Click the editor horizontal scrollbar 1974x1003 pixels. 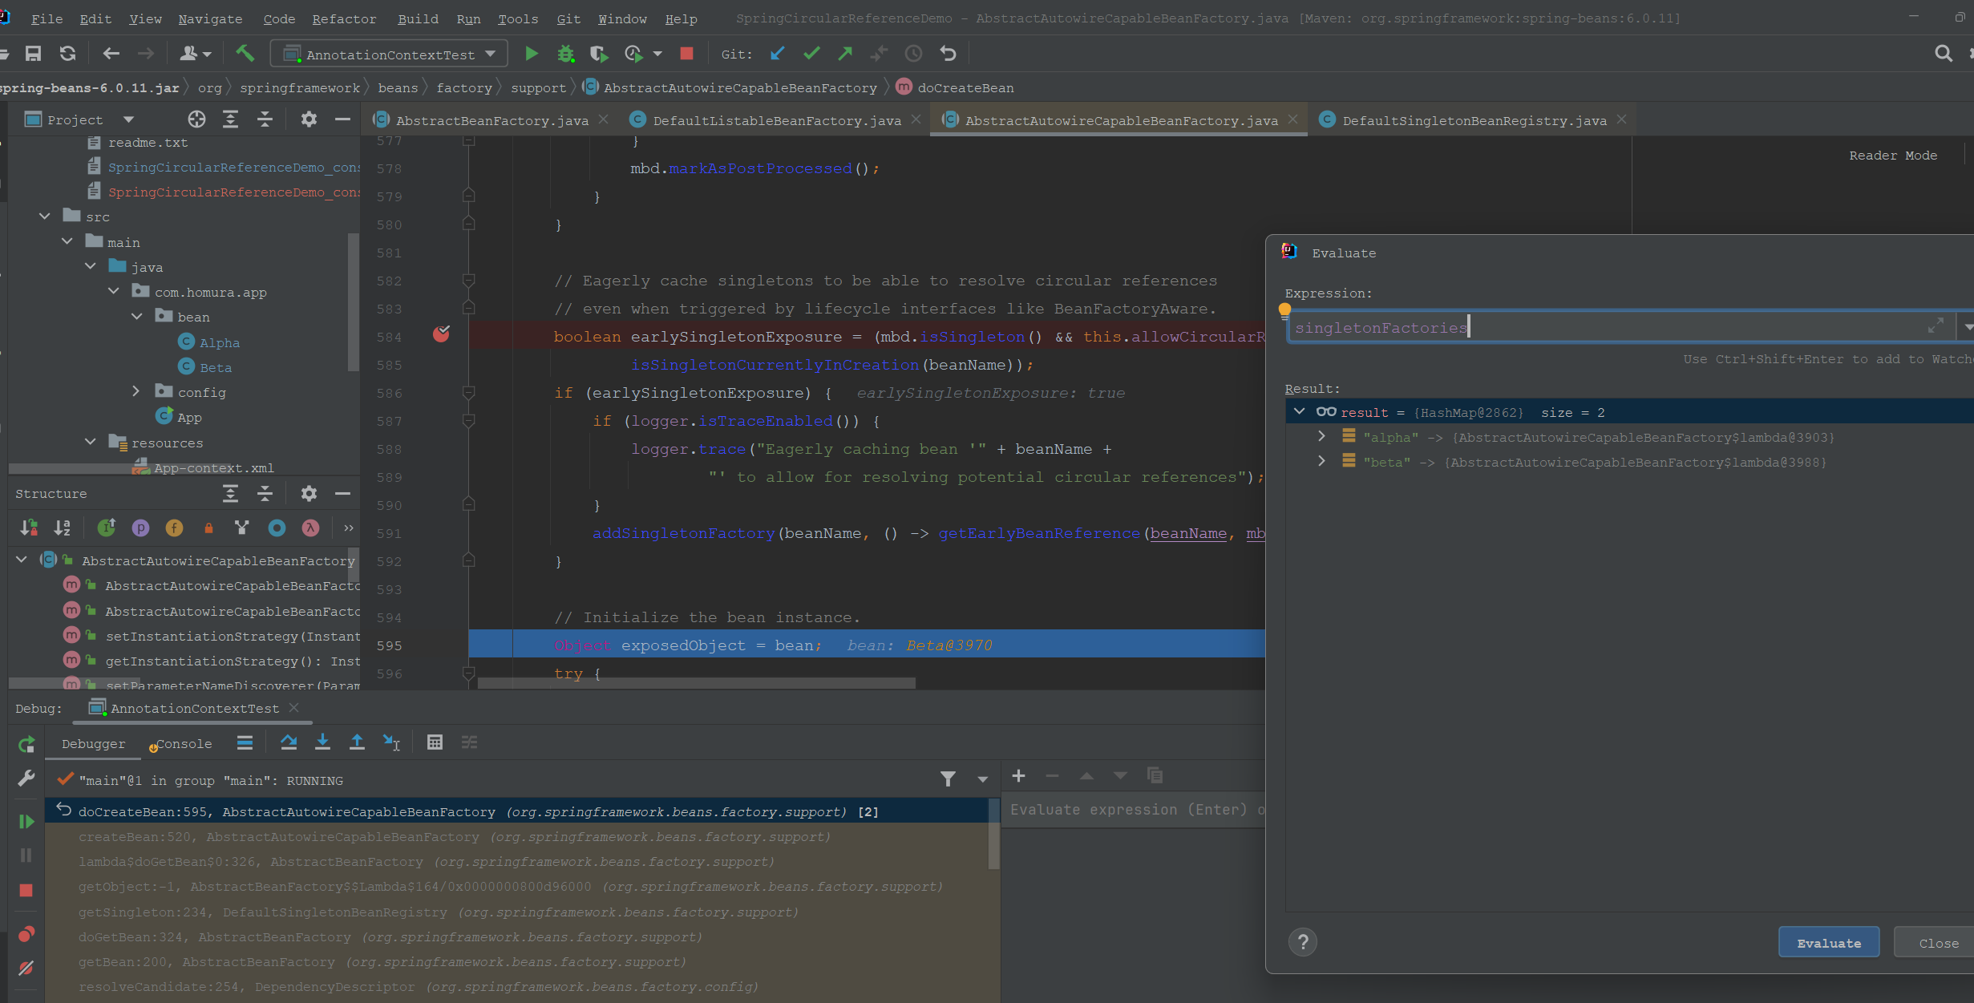(696, 683)
